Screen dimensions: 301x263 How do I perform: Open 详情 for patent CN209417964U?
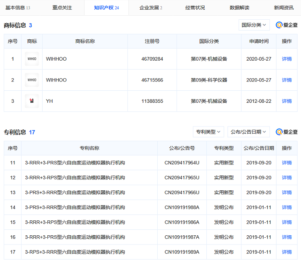click(287, 163)
